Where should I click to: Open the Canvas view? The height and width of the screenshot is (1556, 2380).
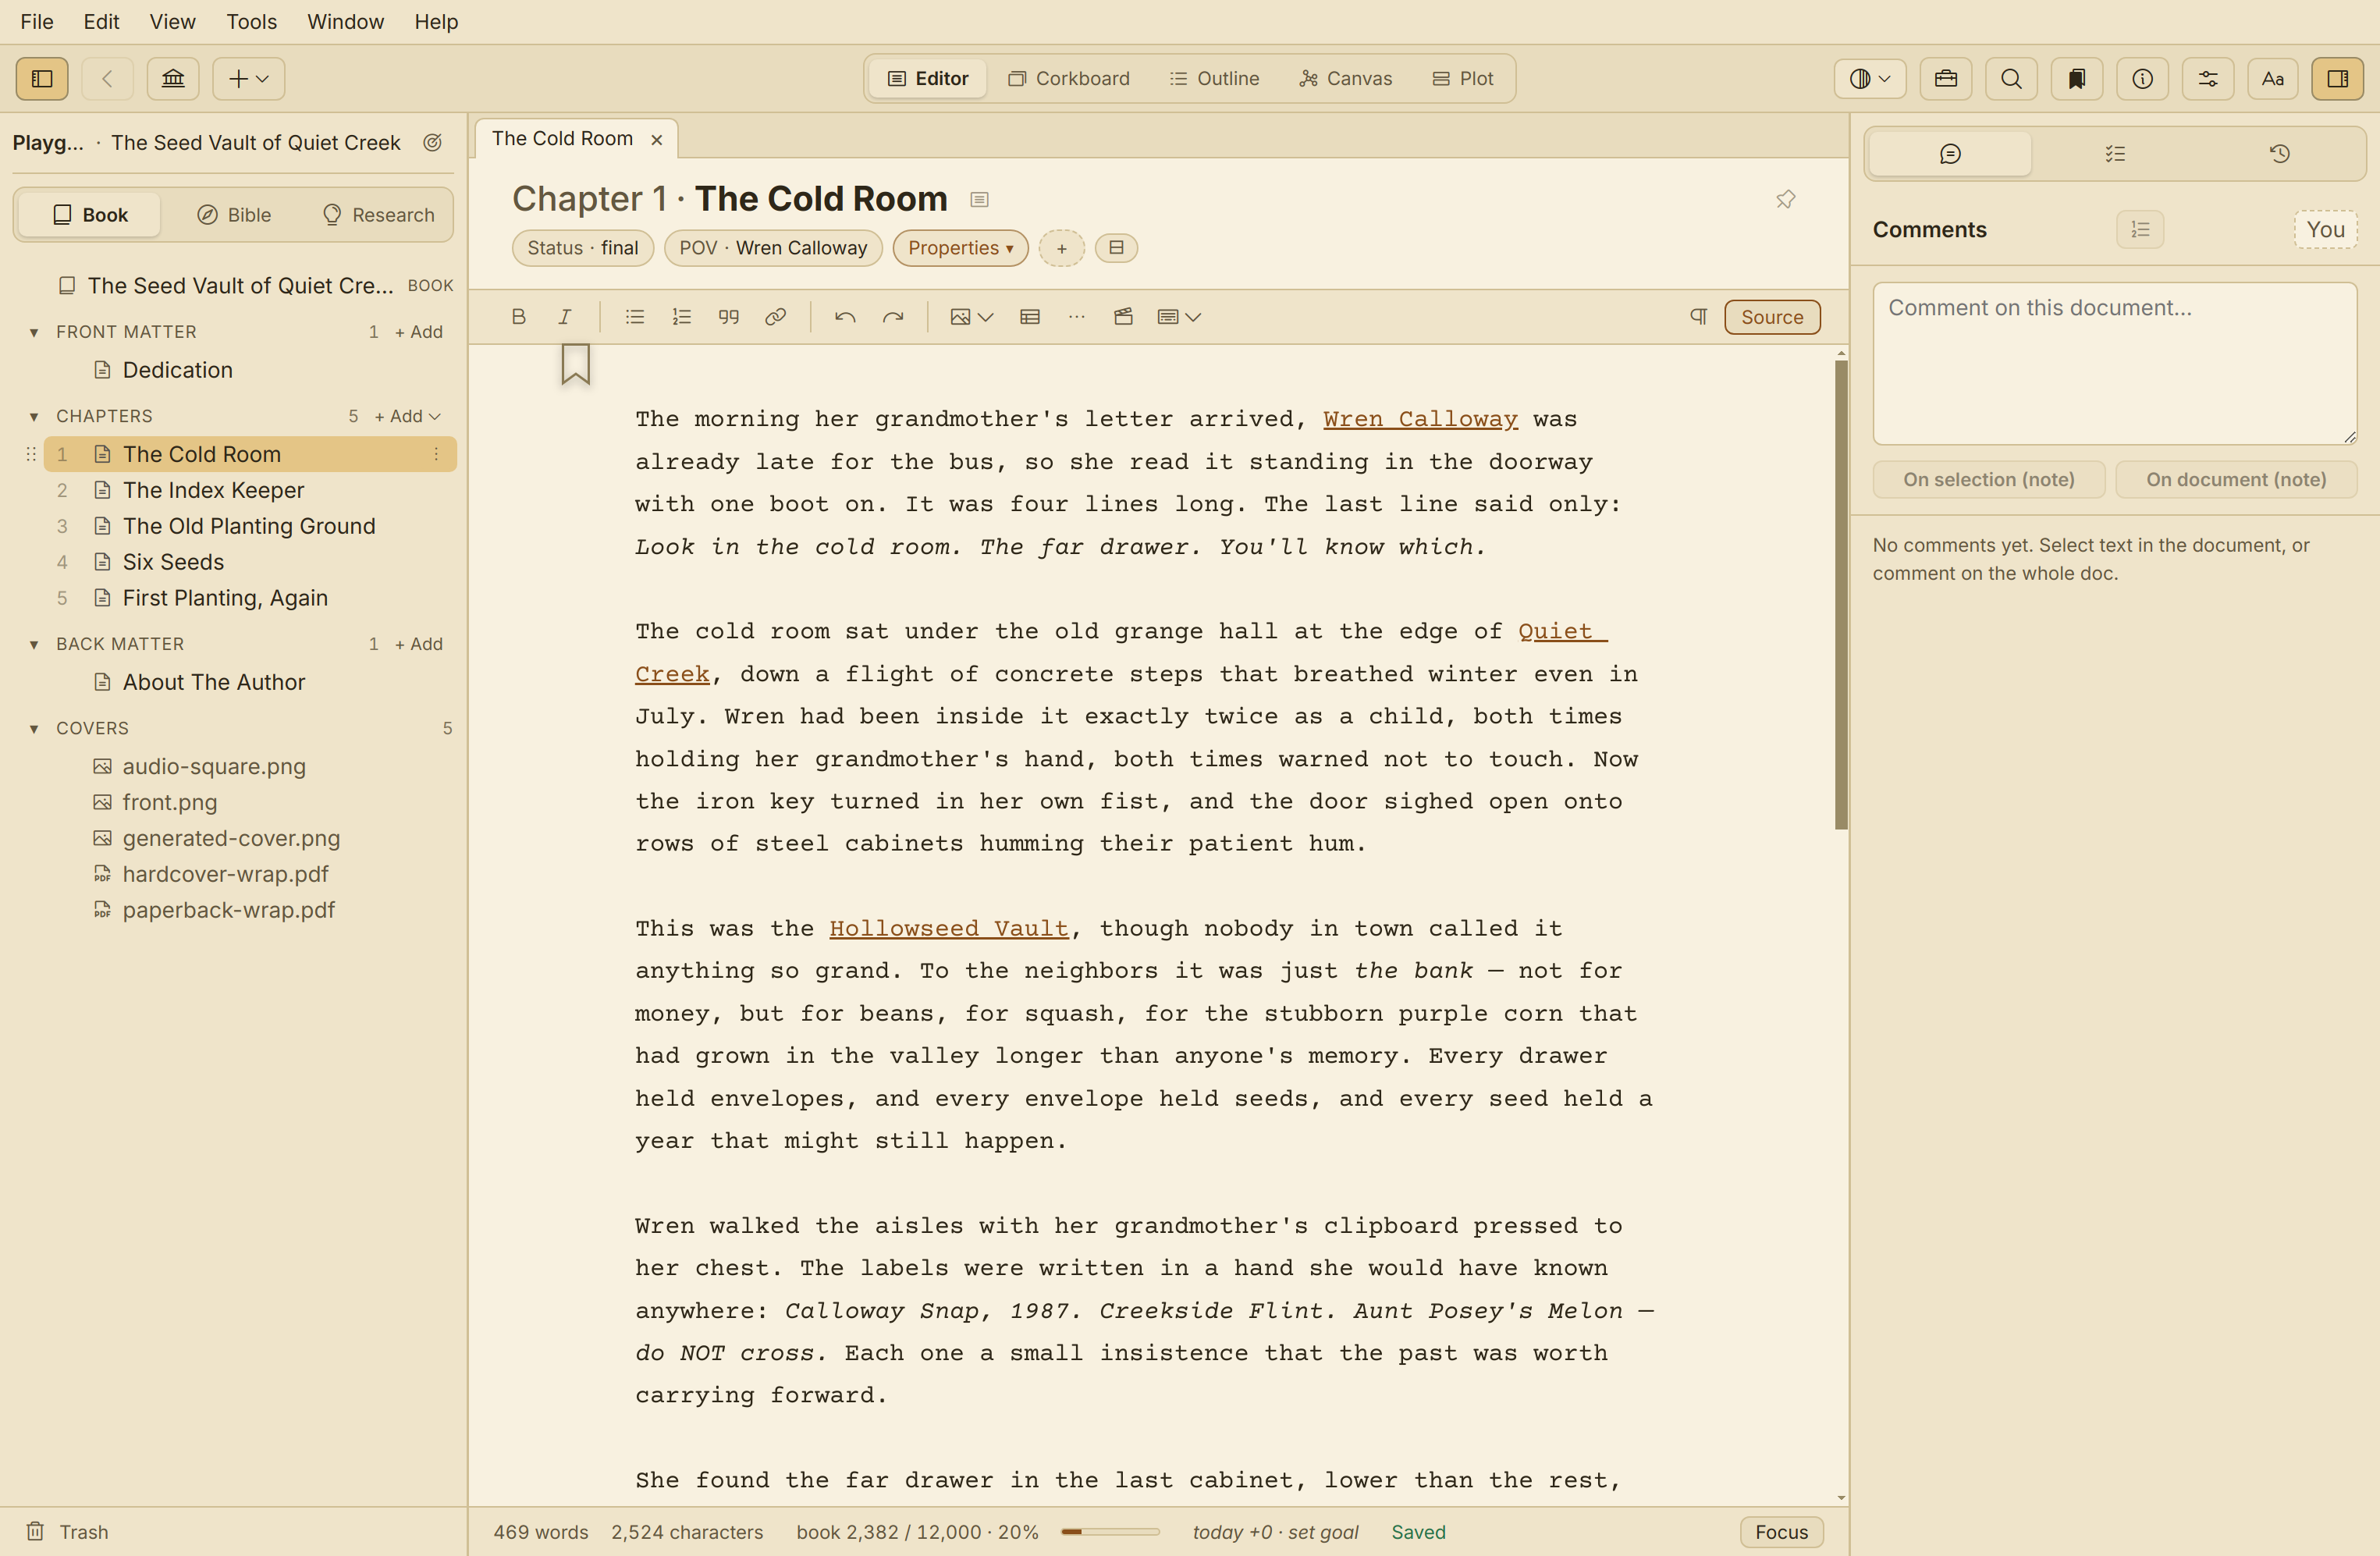pyautogui.click(x=1345, y=78)
